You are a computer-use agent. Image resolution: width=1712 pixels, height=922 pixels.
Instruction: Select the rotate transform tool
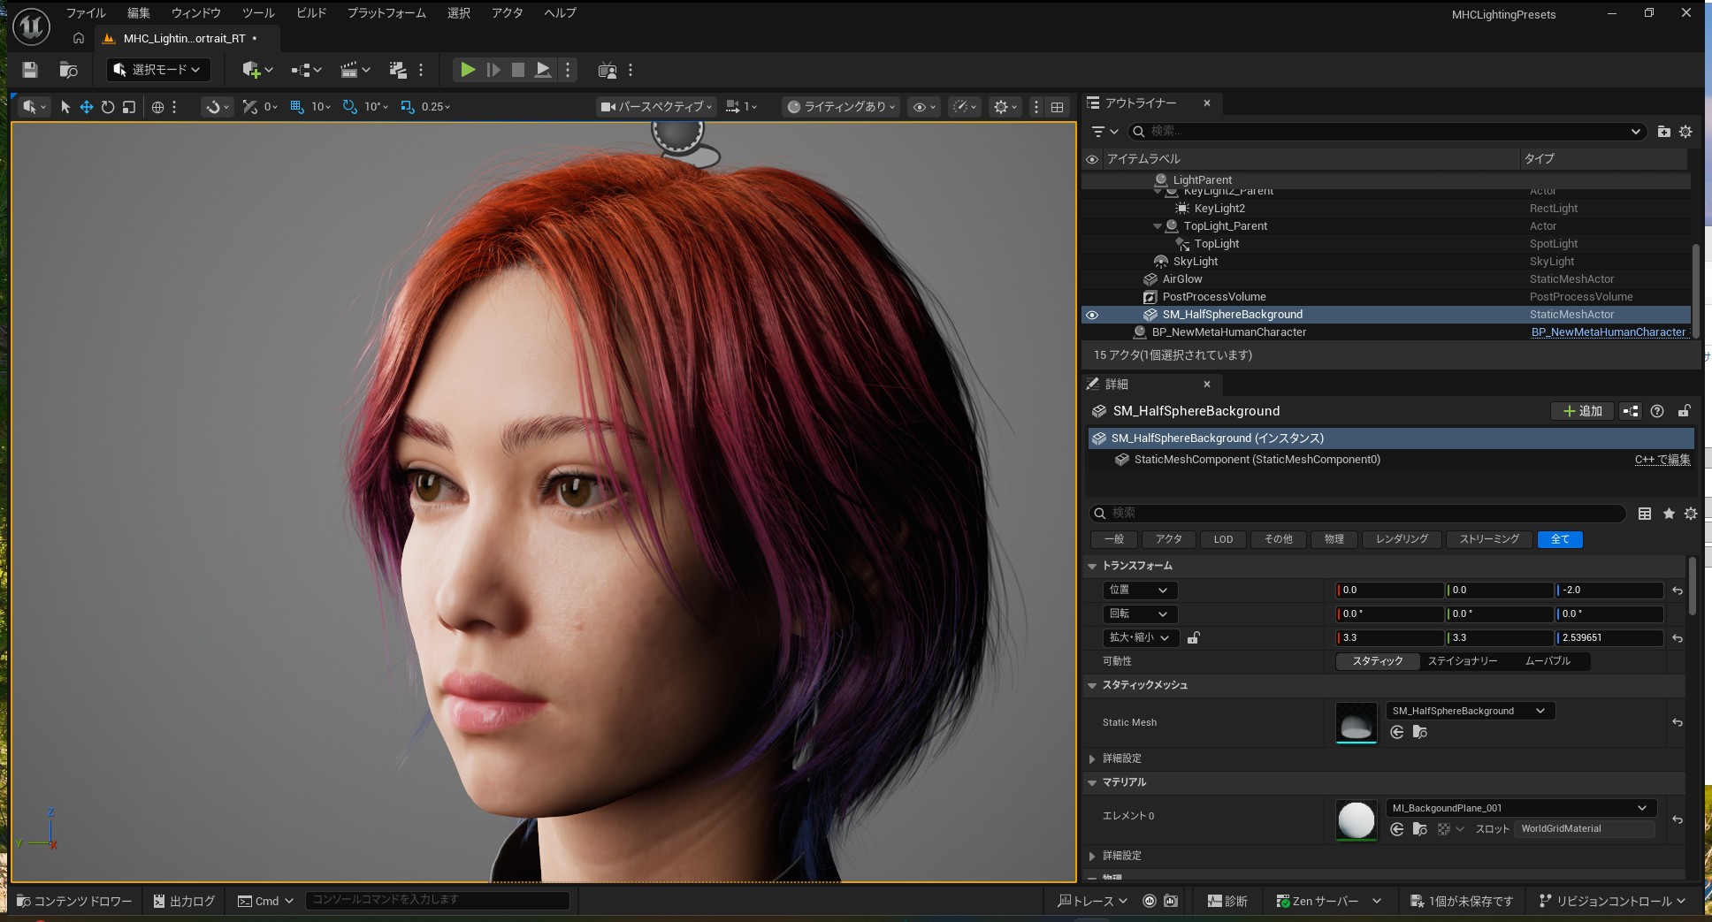[x=108, y=107]
